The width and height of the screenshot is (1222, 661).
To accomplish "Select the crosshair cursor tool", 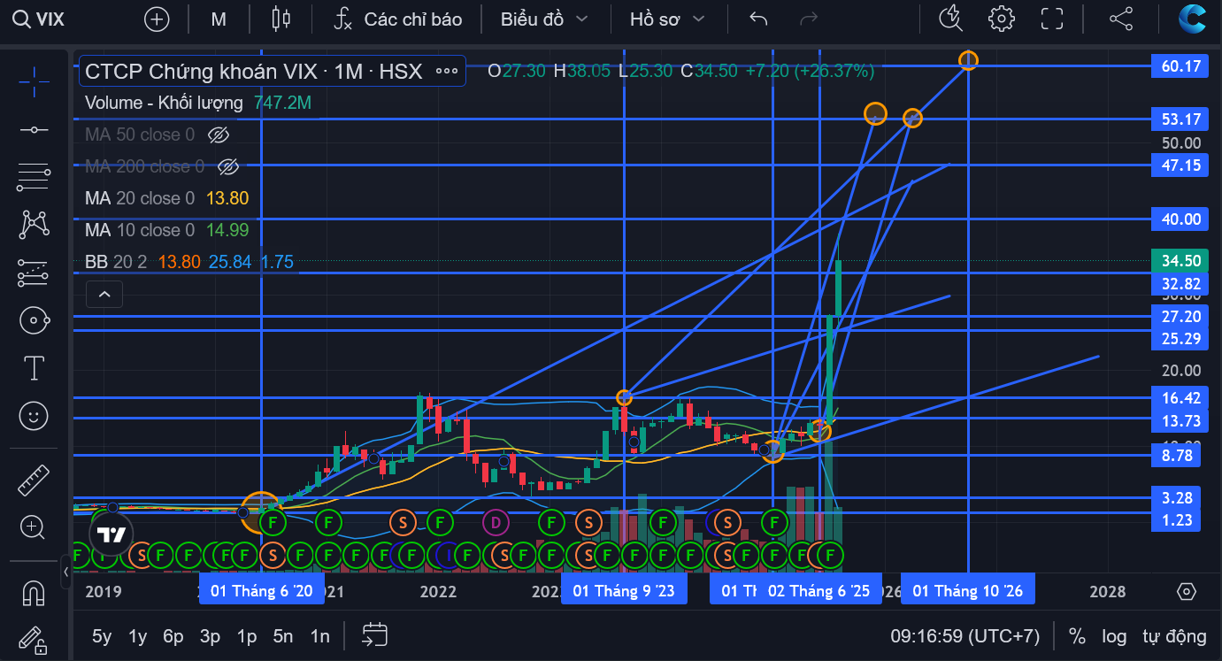I will (x=34, y=81).
